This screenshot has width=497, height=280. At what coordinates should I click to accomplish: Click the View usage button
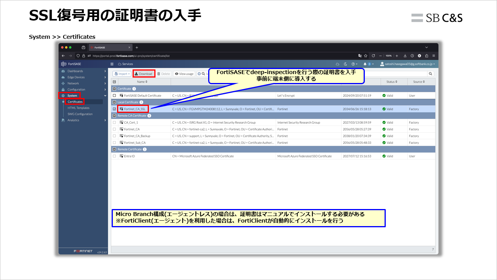pos(184,74)
